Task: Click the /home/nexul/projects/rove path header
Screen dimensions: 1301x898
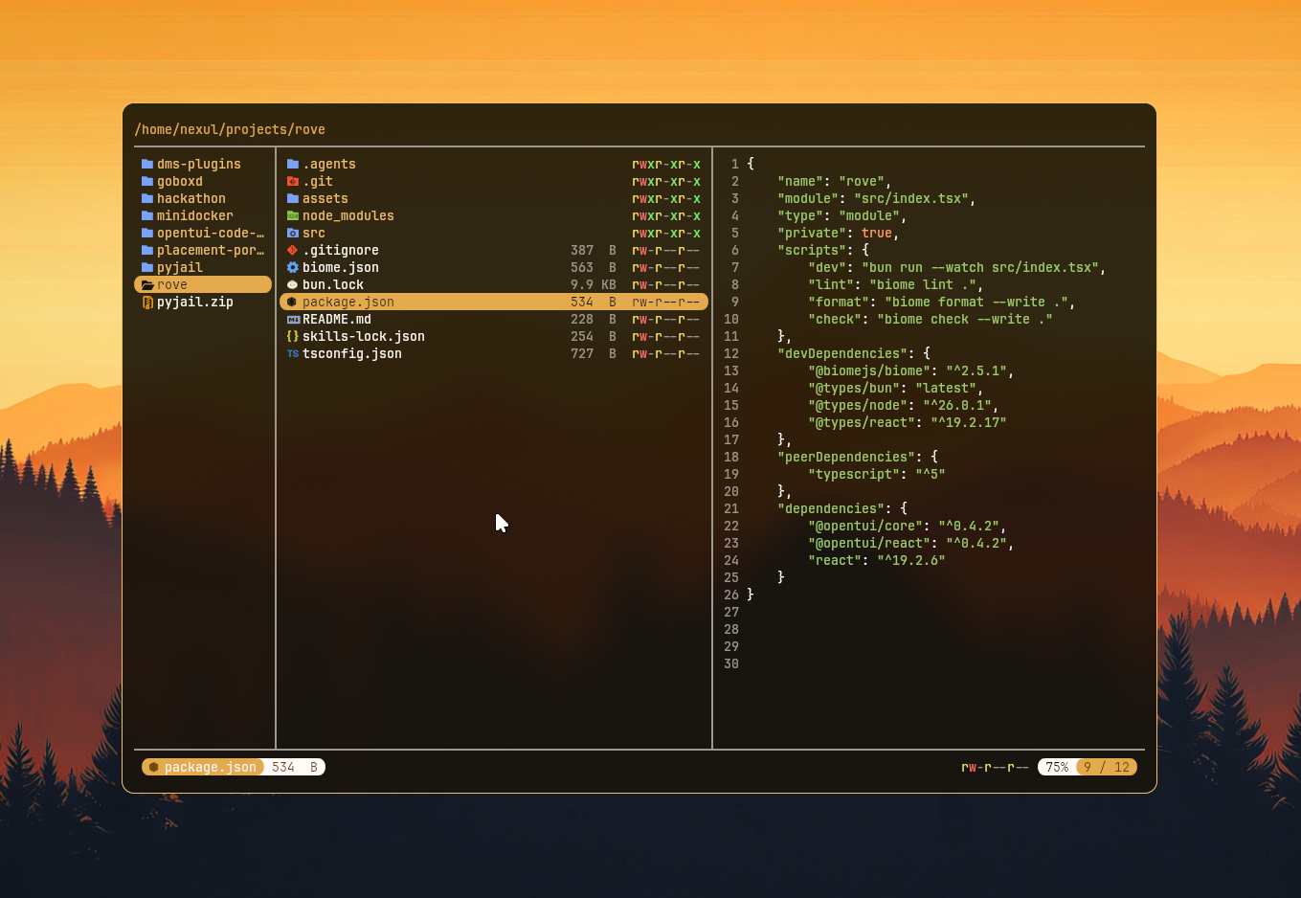Action: 230,129
